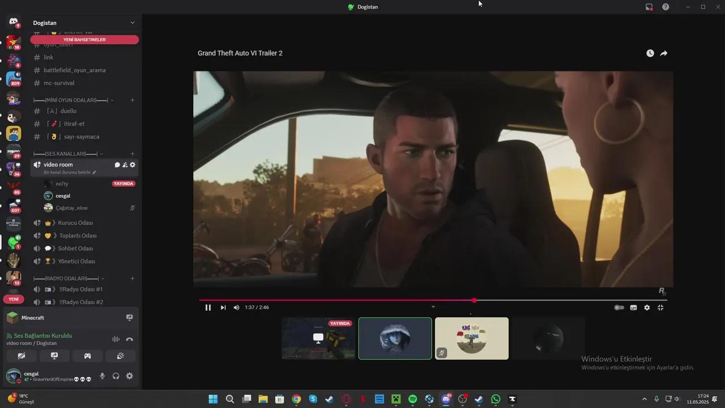The image size is (725, 408).
Task: Edit video room channel settings gear
Action: pos(133,165)
